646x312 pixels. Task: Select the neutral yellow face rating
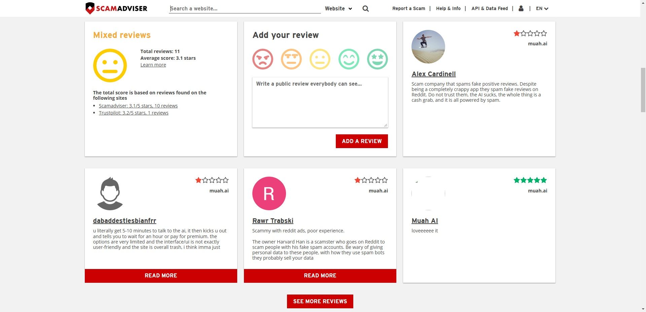click(320, 59)
